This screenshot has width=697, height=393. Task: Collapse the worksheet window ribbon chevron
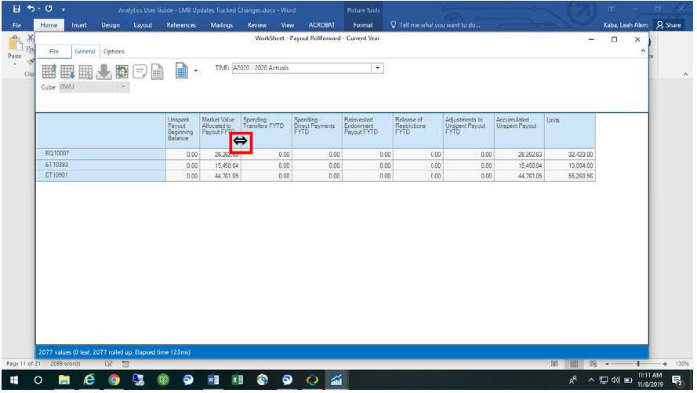point(643,51)
